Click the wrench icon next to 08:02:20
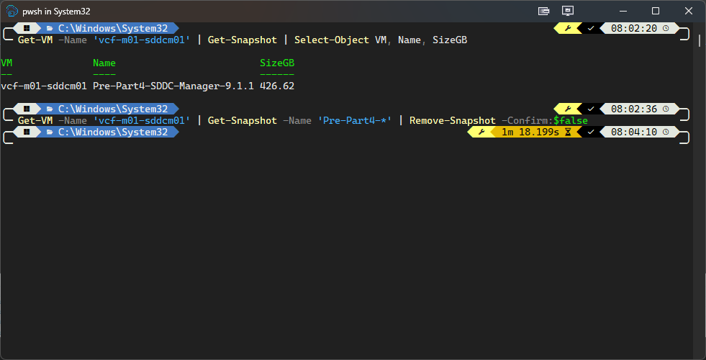This screenshot has width=706, height=360. pos(567,28)
